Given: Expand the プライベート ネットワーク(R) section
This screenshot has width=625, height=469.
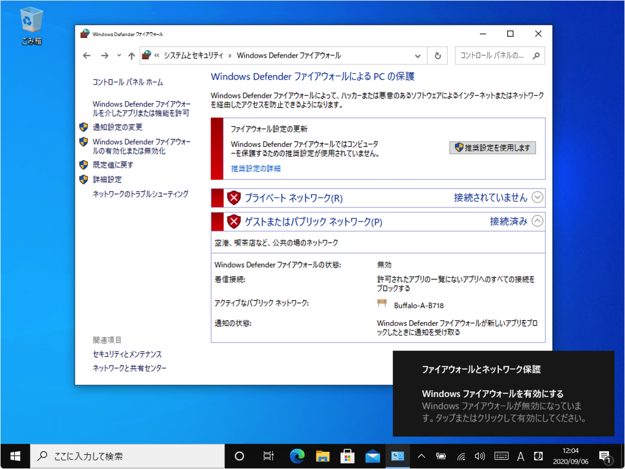Looking at the screenshot, I should (537, 198).
